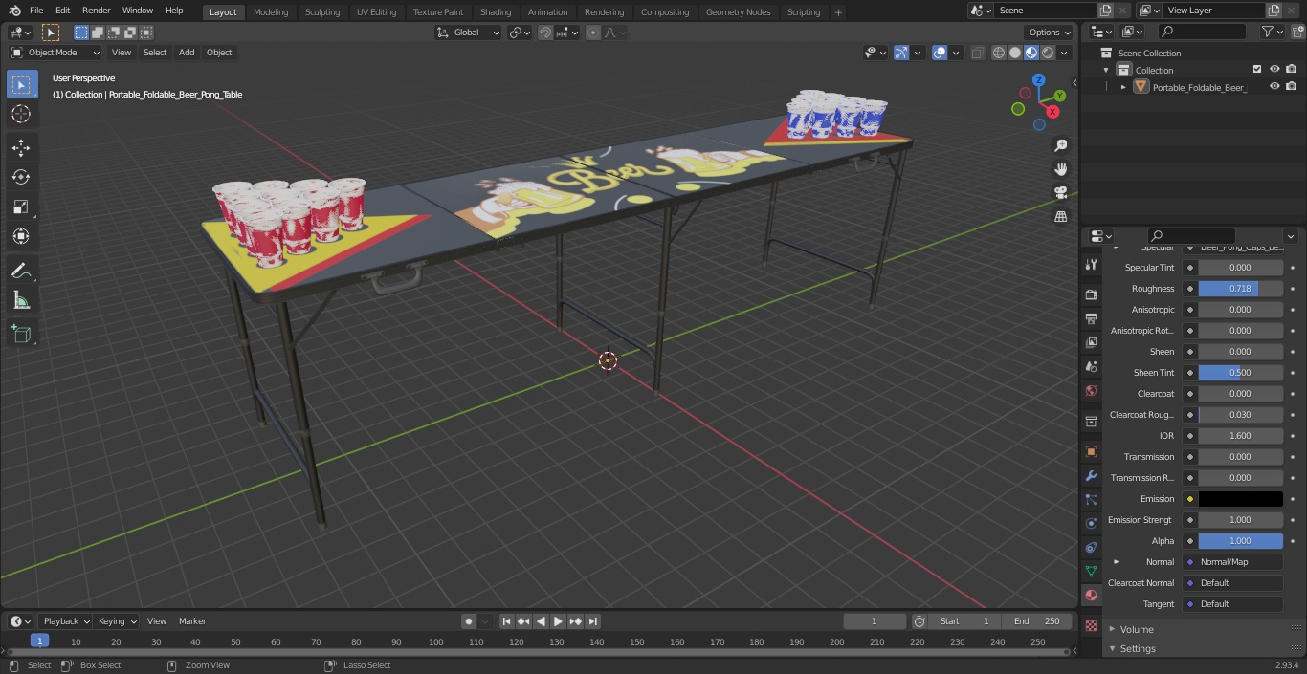Open the Modifier properties tab
The height and width of the screenshot is (674, 1307).
coord(1091,475)
